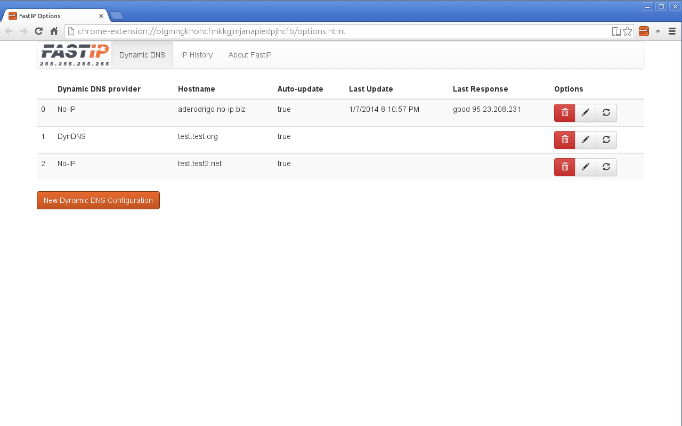Screen dimensions: 682x426
Task: Click the Last Response column header
Action: click(x=481, y=89)
